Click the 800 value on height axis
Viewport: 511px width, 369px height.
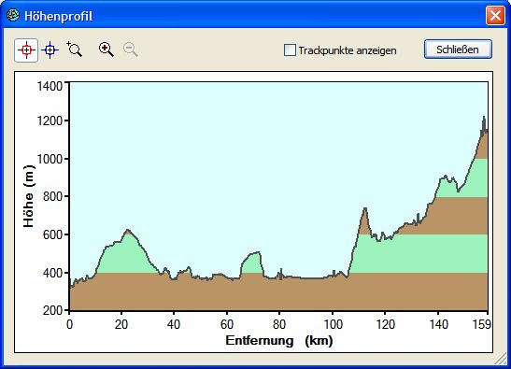(52, 196)
